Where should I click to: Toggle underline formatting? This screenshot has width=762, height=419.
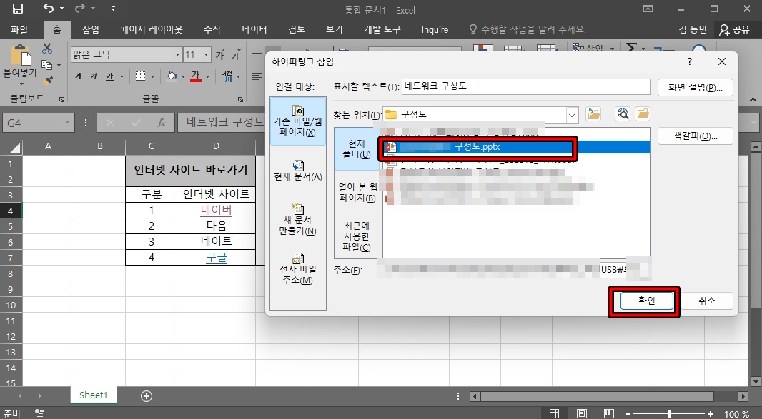[109, 76]
